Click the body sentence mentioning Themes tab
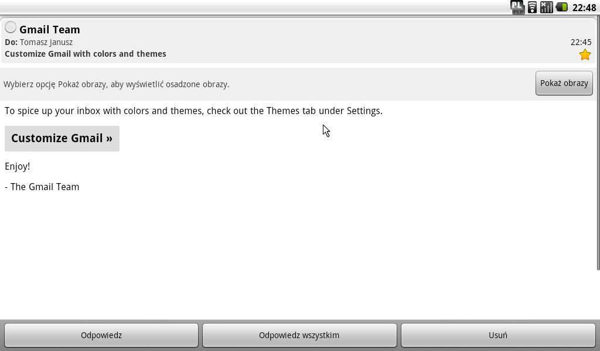Image resolution: width=600 pixels, height=351 pixels. tap(193, 111)
